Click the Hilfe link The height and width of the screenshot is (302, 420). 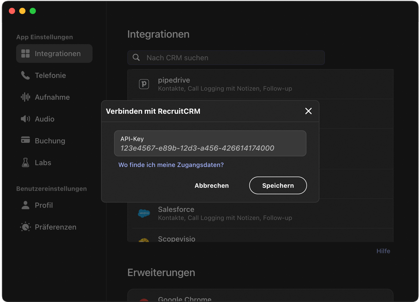pos(383,251)
